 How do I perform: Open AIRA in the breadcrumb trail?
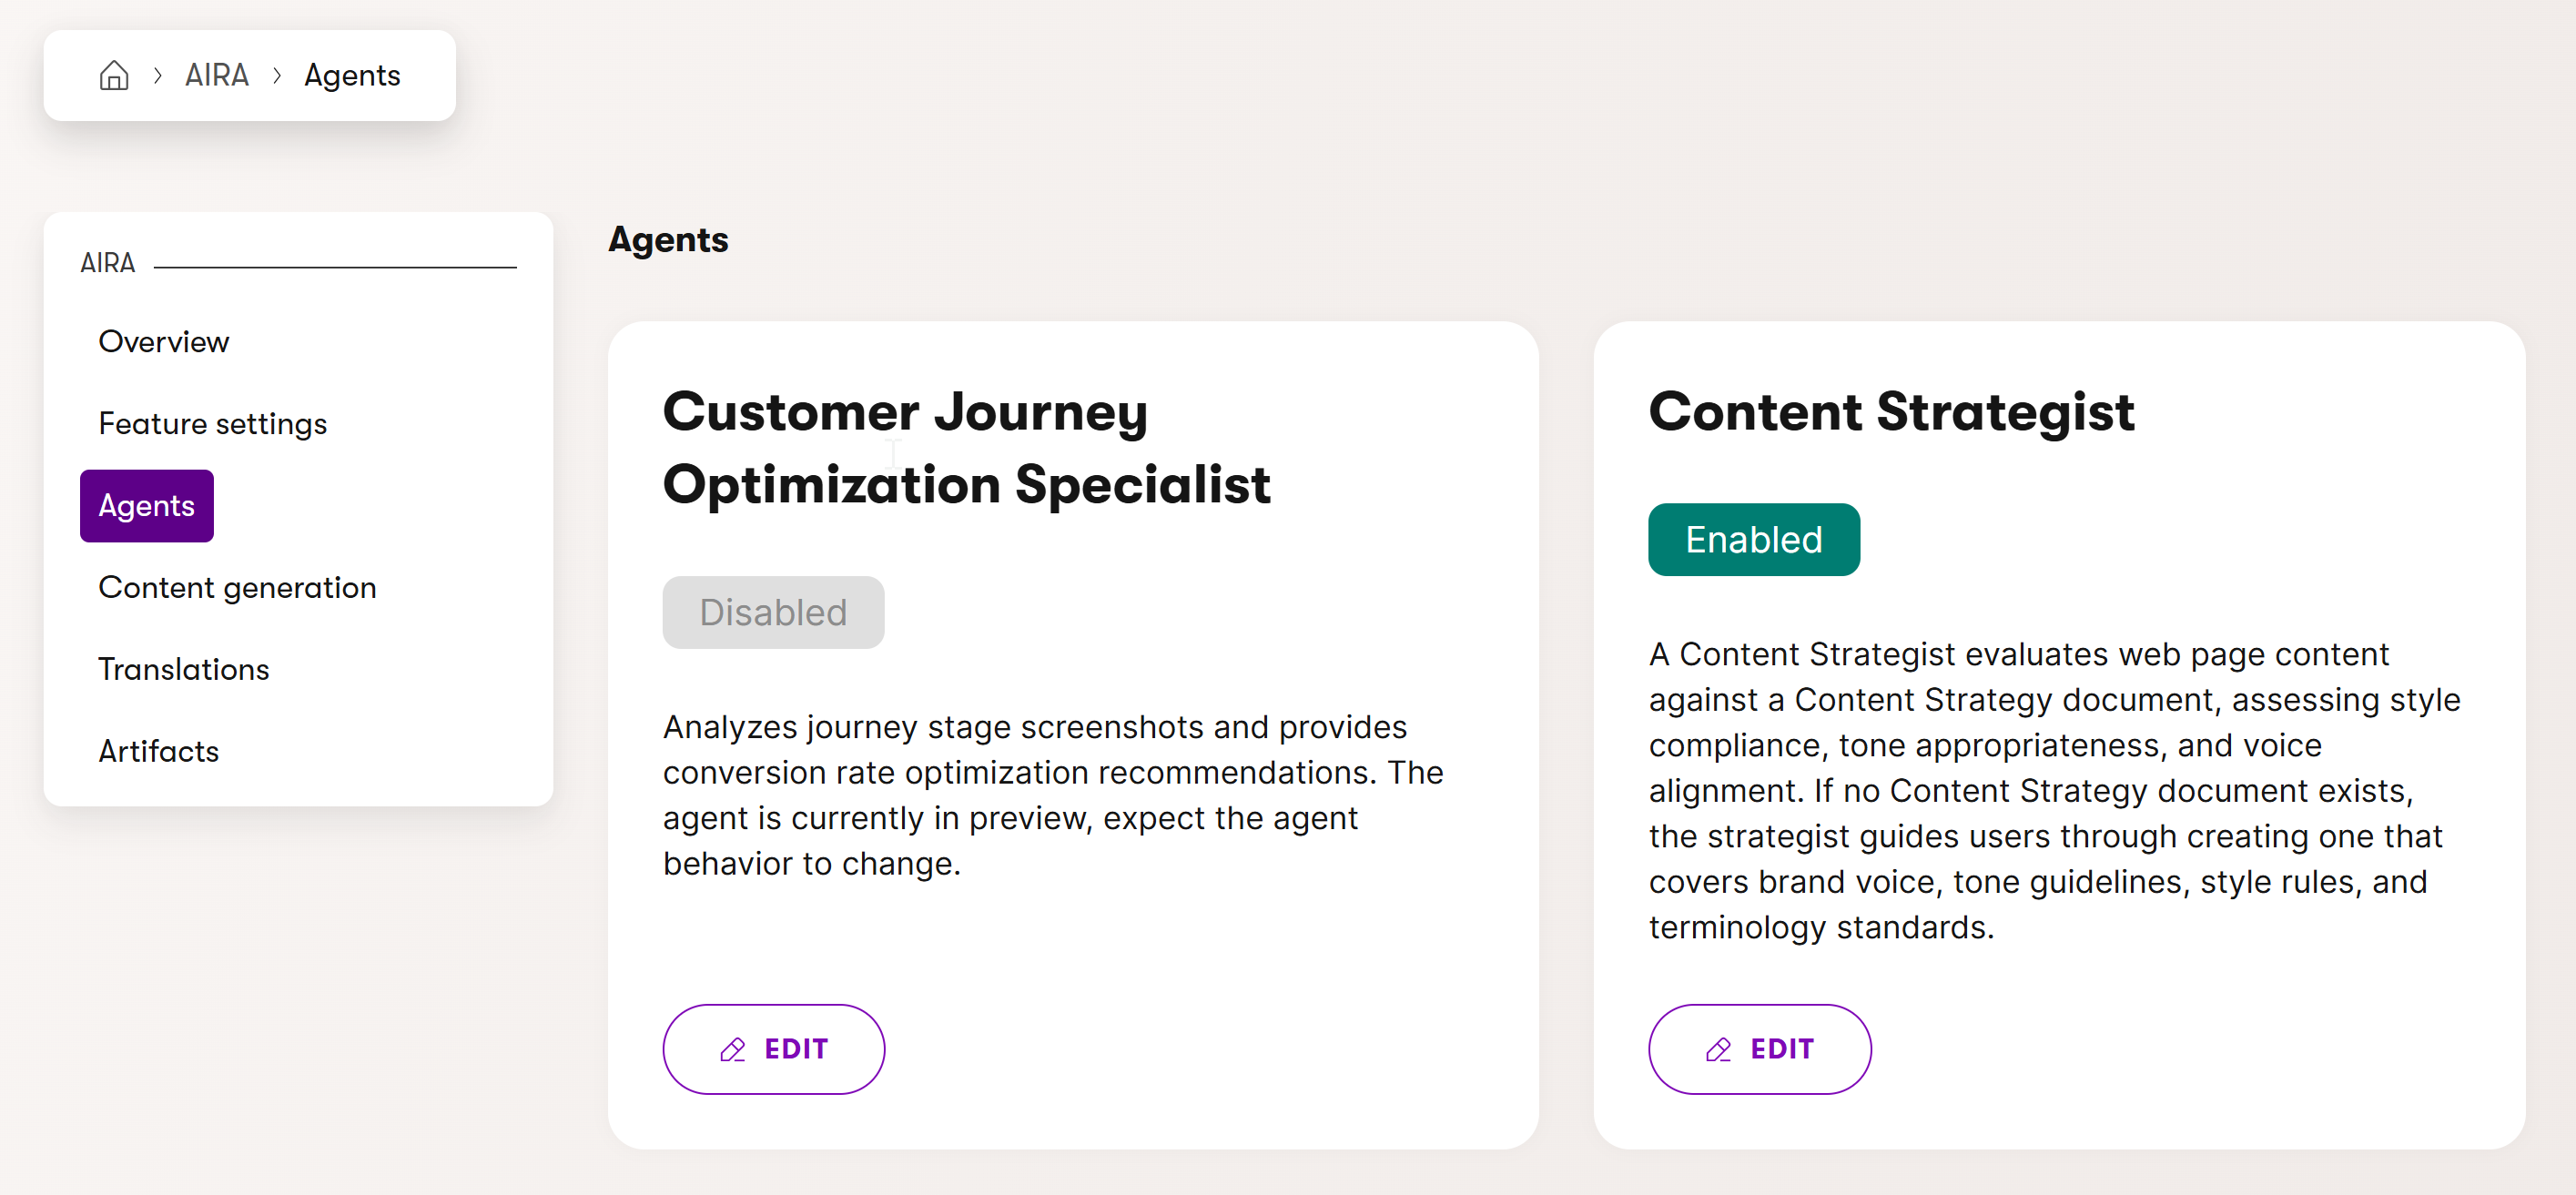pos(217,75)
